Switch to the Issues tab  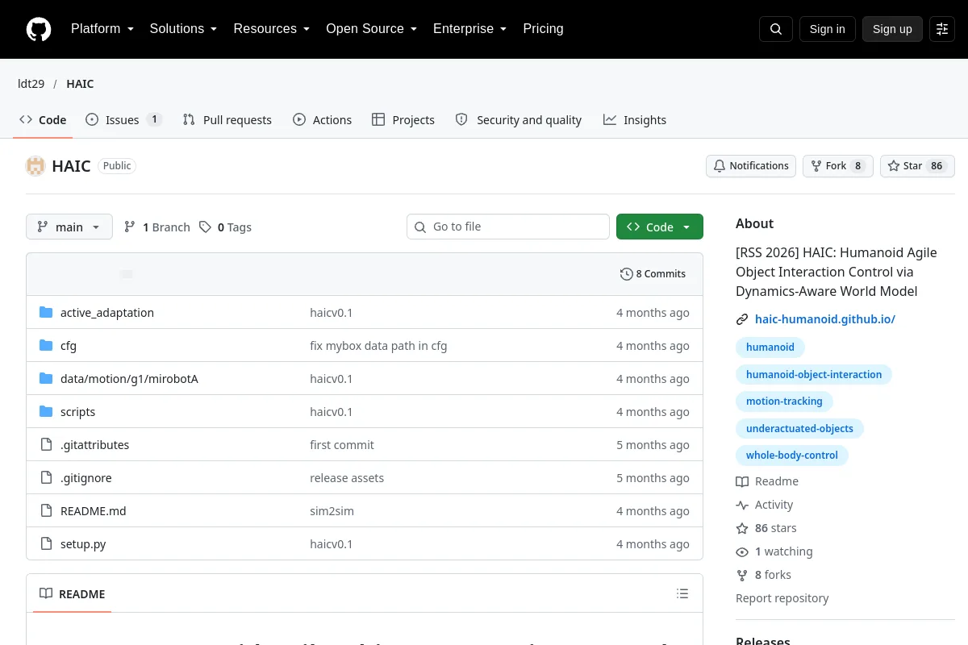[123, 120]
